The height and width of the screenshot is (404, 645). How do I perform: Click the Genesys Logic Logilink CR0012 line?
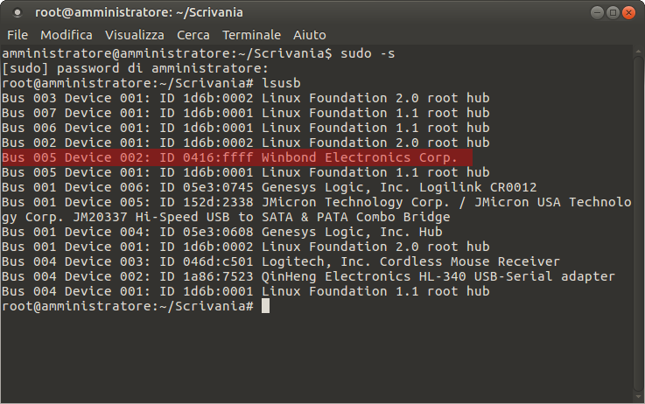pos(269,187)
